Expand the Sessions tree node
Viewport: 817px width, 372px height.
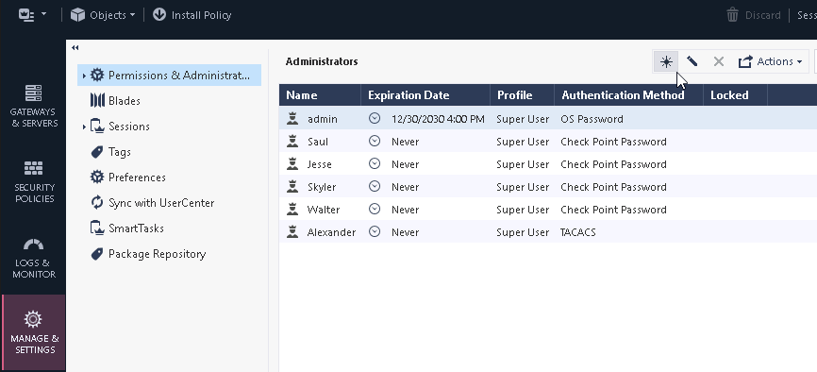click(84, 127)
